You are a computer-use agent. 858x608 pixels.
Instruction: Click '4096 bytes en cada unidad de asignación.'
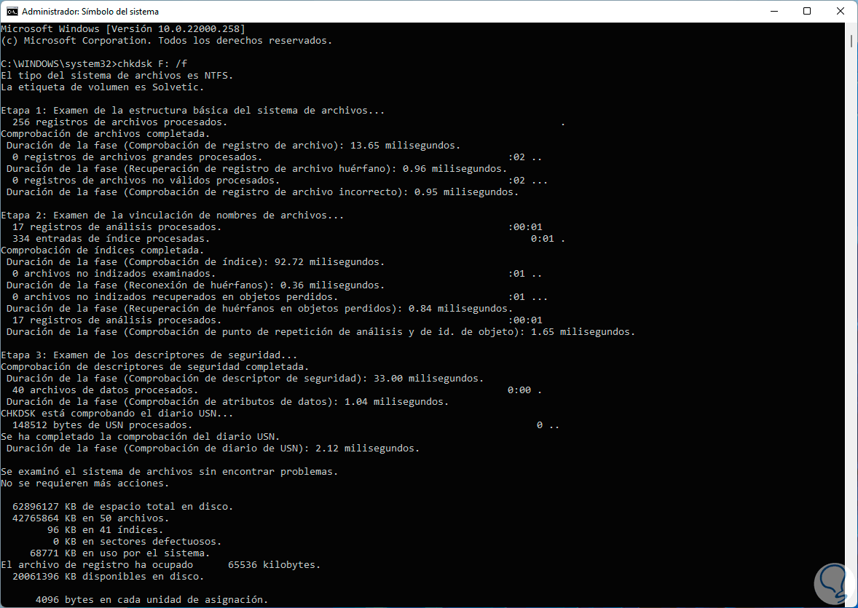coord(152,600)
